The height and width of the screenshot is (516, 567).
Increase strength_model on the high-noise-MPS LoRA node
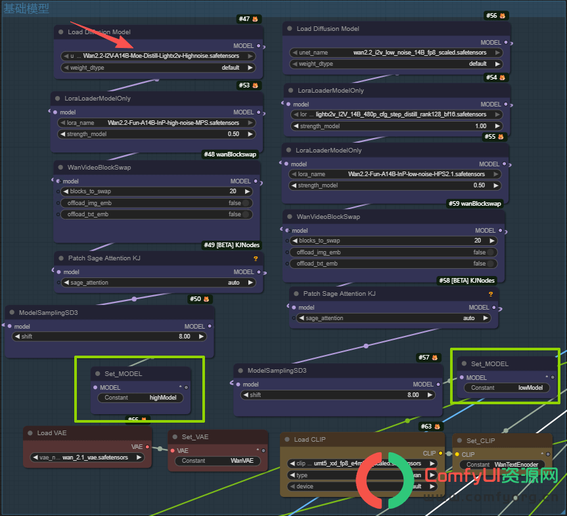tap(250, 134)
